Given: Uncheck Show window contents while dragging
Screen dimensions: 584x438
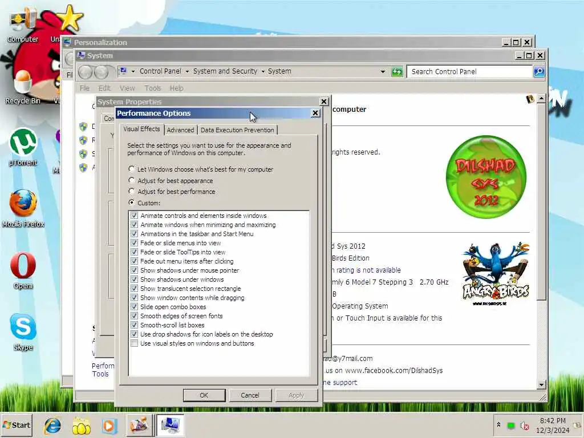Looking at the screenshot, I should [x=134, y=298].
